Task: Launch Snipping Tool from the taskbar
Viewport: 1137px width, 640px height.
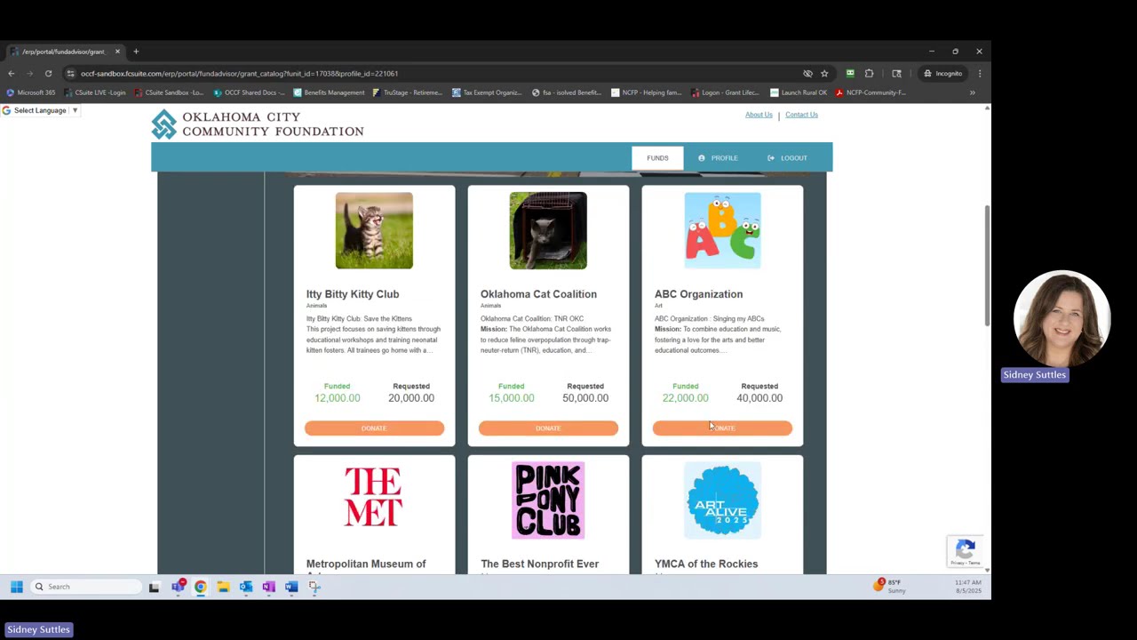Action: click(x=314, y=587)
